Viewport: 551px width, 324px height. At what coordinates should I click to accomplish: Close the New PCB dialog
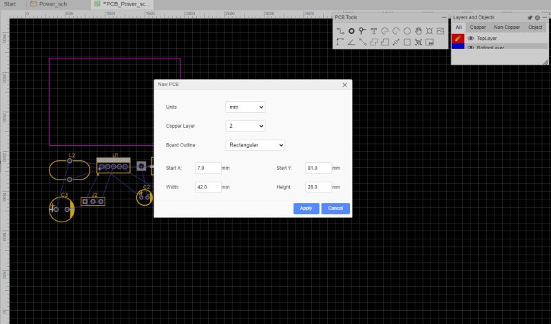coord(345,85)
